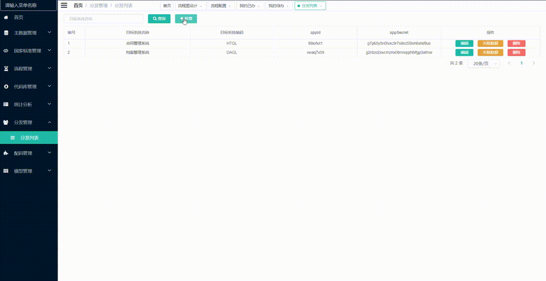Expand the 国家标准管理 menu chevron

[50, 51]
